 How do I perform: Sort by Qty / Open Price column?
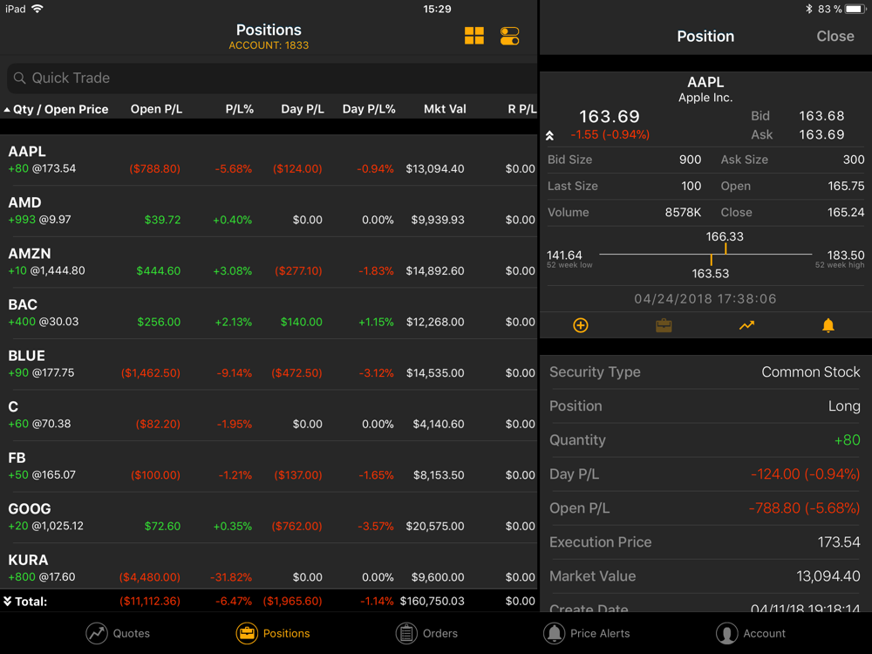(x=56, y=109)
